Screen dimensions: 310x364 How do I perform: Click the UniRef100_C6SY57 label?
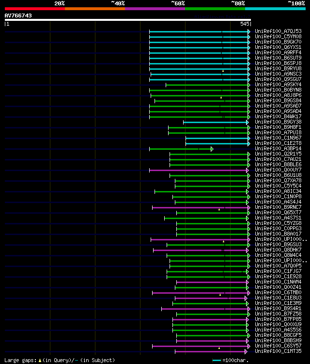tap(278, 346)
